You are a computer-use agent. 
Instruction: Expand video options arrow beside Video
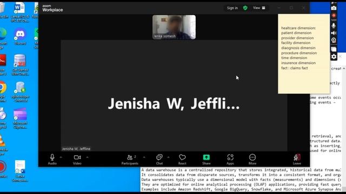point(88,157)
